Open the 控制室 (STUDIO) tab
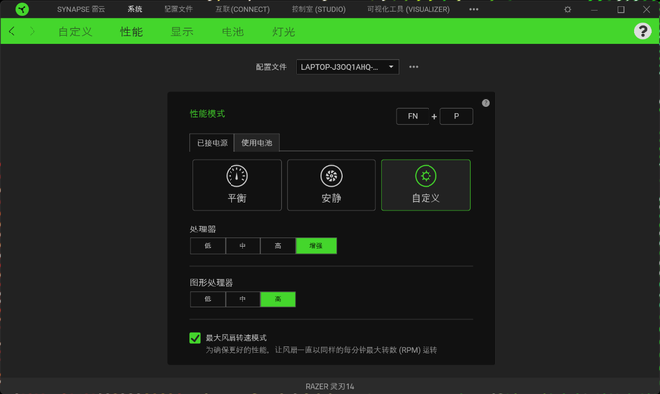The image size is (660, 394). click(318, 9)
